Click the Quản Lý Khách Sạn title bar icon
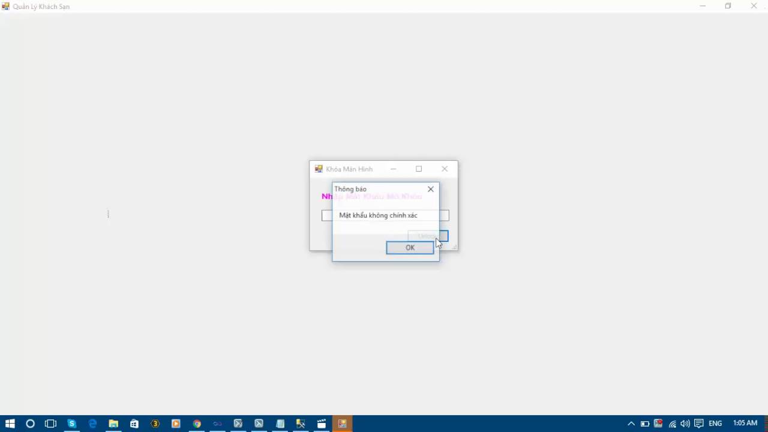 [6, 7]
